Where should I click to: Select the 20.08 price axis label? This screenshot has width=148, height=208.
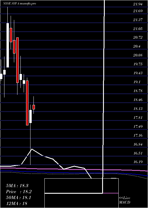pyautogui.click(x=138, y=55)
